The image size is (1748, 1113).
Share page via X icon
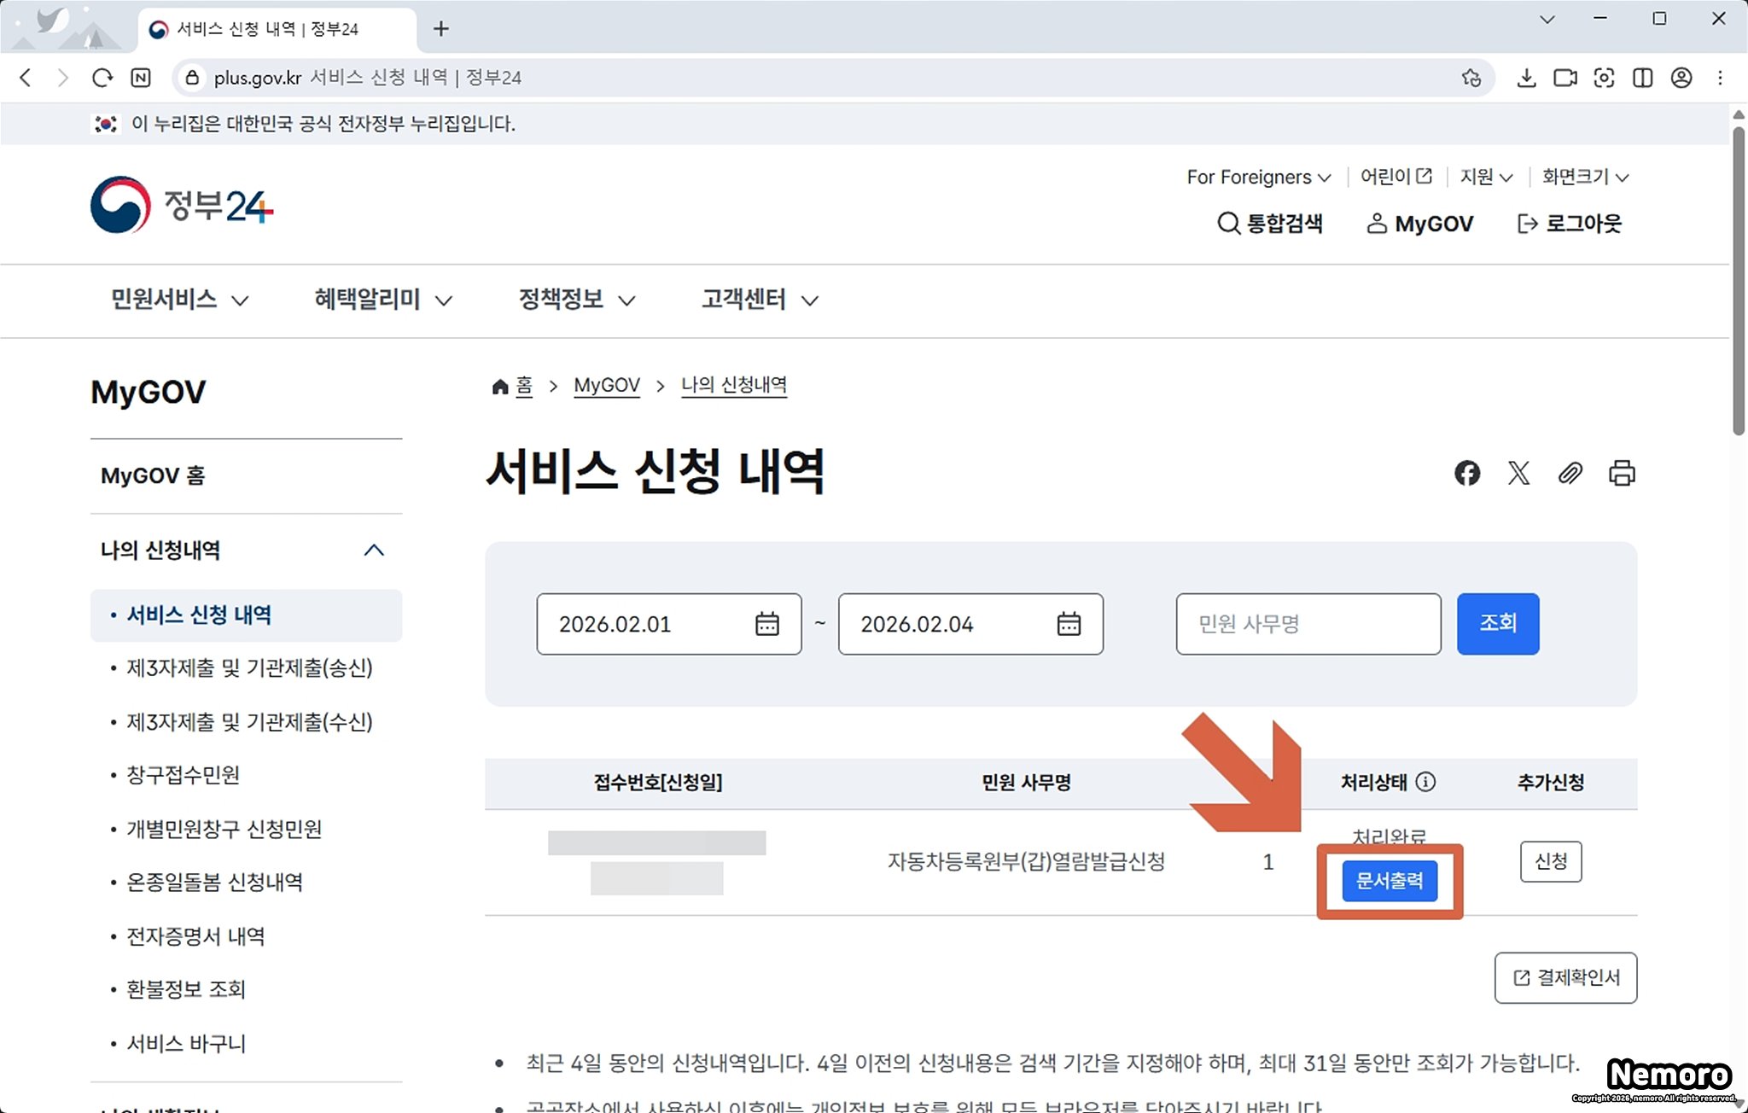pos(1518,473)
